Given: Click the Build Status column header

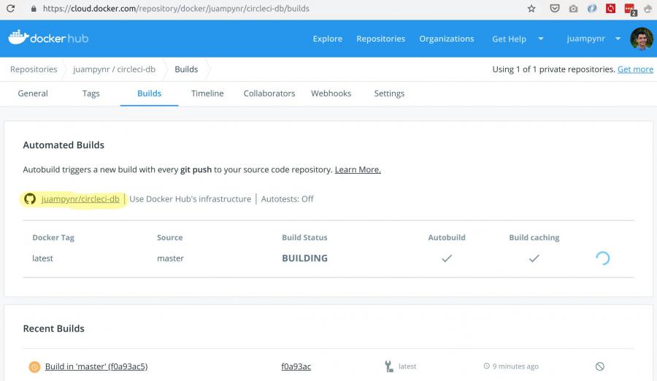Looking at the screenshot, I should [304, 237].
